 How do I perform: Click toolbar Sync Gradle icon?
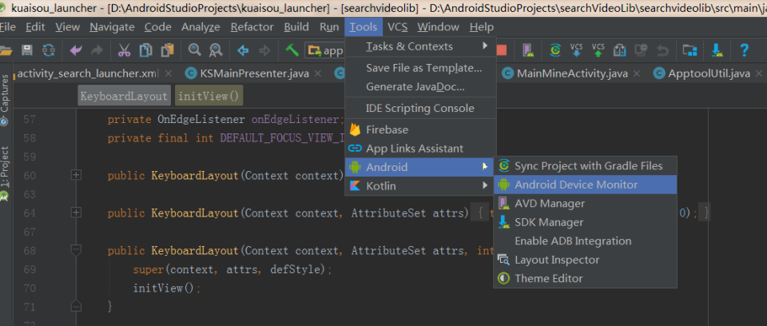[x=555, y=50]
